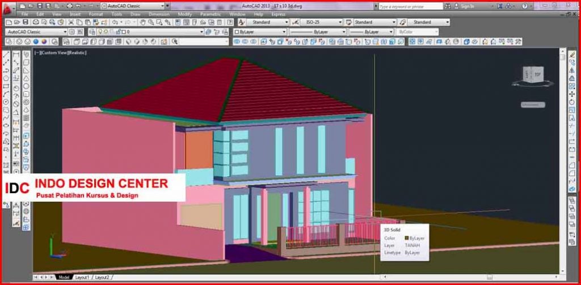
Task: Open the AutoCAD Classic dropdown in the Workspaces toolbar
Action: tap(36, 32)
